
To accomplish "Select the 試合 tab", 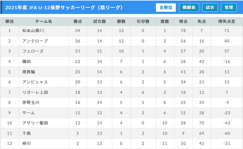I will [210, 7].
